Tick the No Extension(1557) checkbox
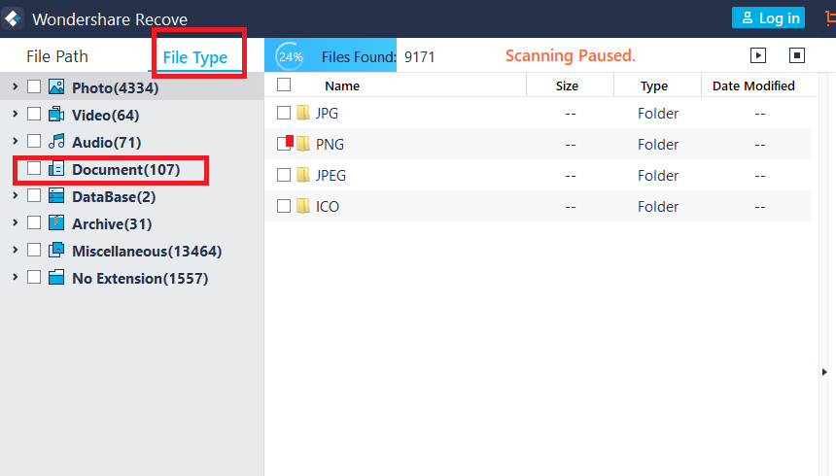 pyautogui.click(x=34, y=277)
